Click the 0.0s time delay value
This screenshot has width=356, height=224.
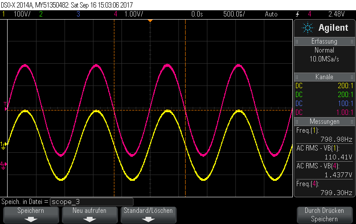pyautogui.click(x=197, y=14)
